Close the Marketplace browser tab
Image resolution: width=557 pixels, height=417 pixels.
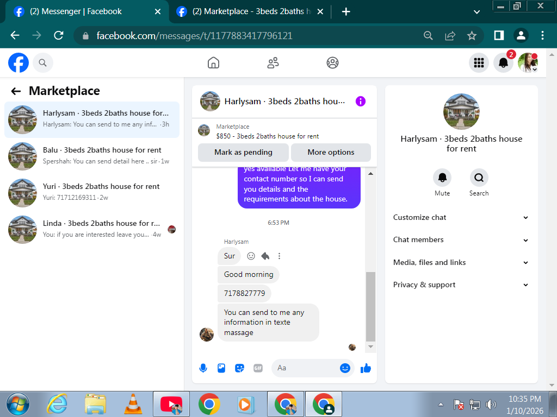tap(320, 12)
